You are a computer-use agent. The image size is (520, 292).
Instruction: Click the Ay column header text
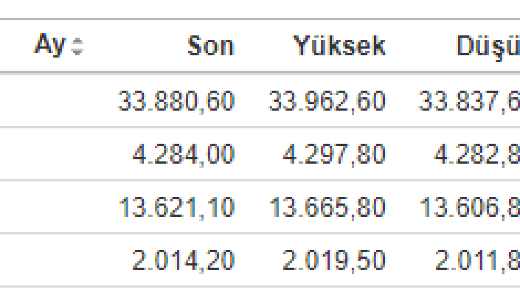point(50,45)
